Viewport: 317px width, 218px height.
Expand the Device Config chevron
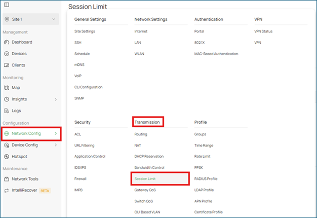coord(56,145)
